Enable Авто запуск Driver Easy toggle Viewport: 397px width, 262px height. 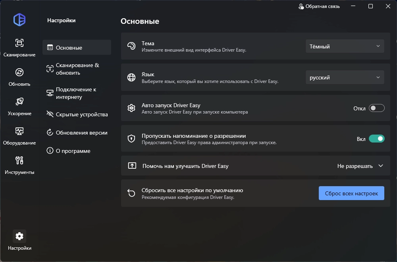(x=376, y=108)
